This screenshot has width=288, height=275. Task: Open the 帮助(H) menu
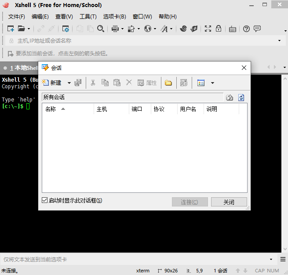[x=168, y=17]
